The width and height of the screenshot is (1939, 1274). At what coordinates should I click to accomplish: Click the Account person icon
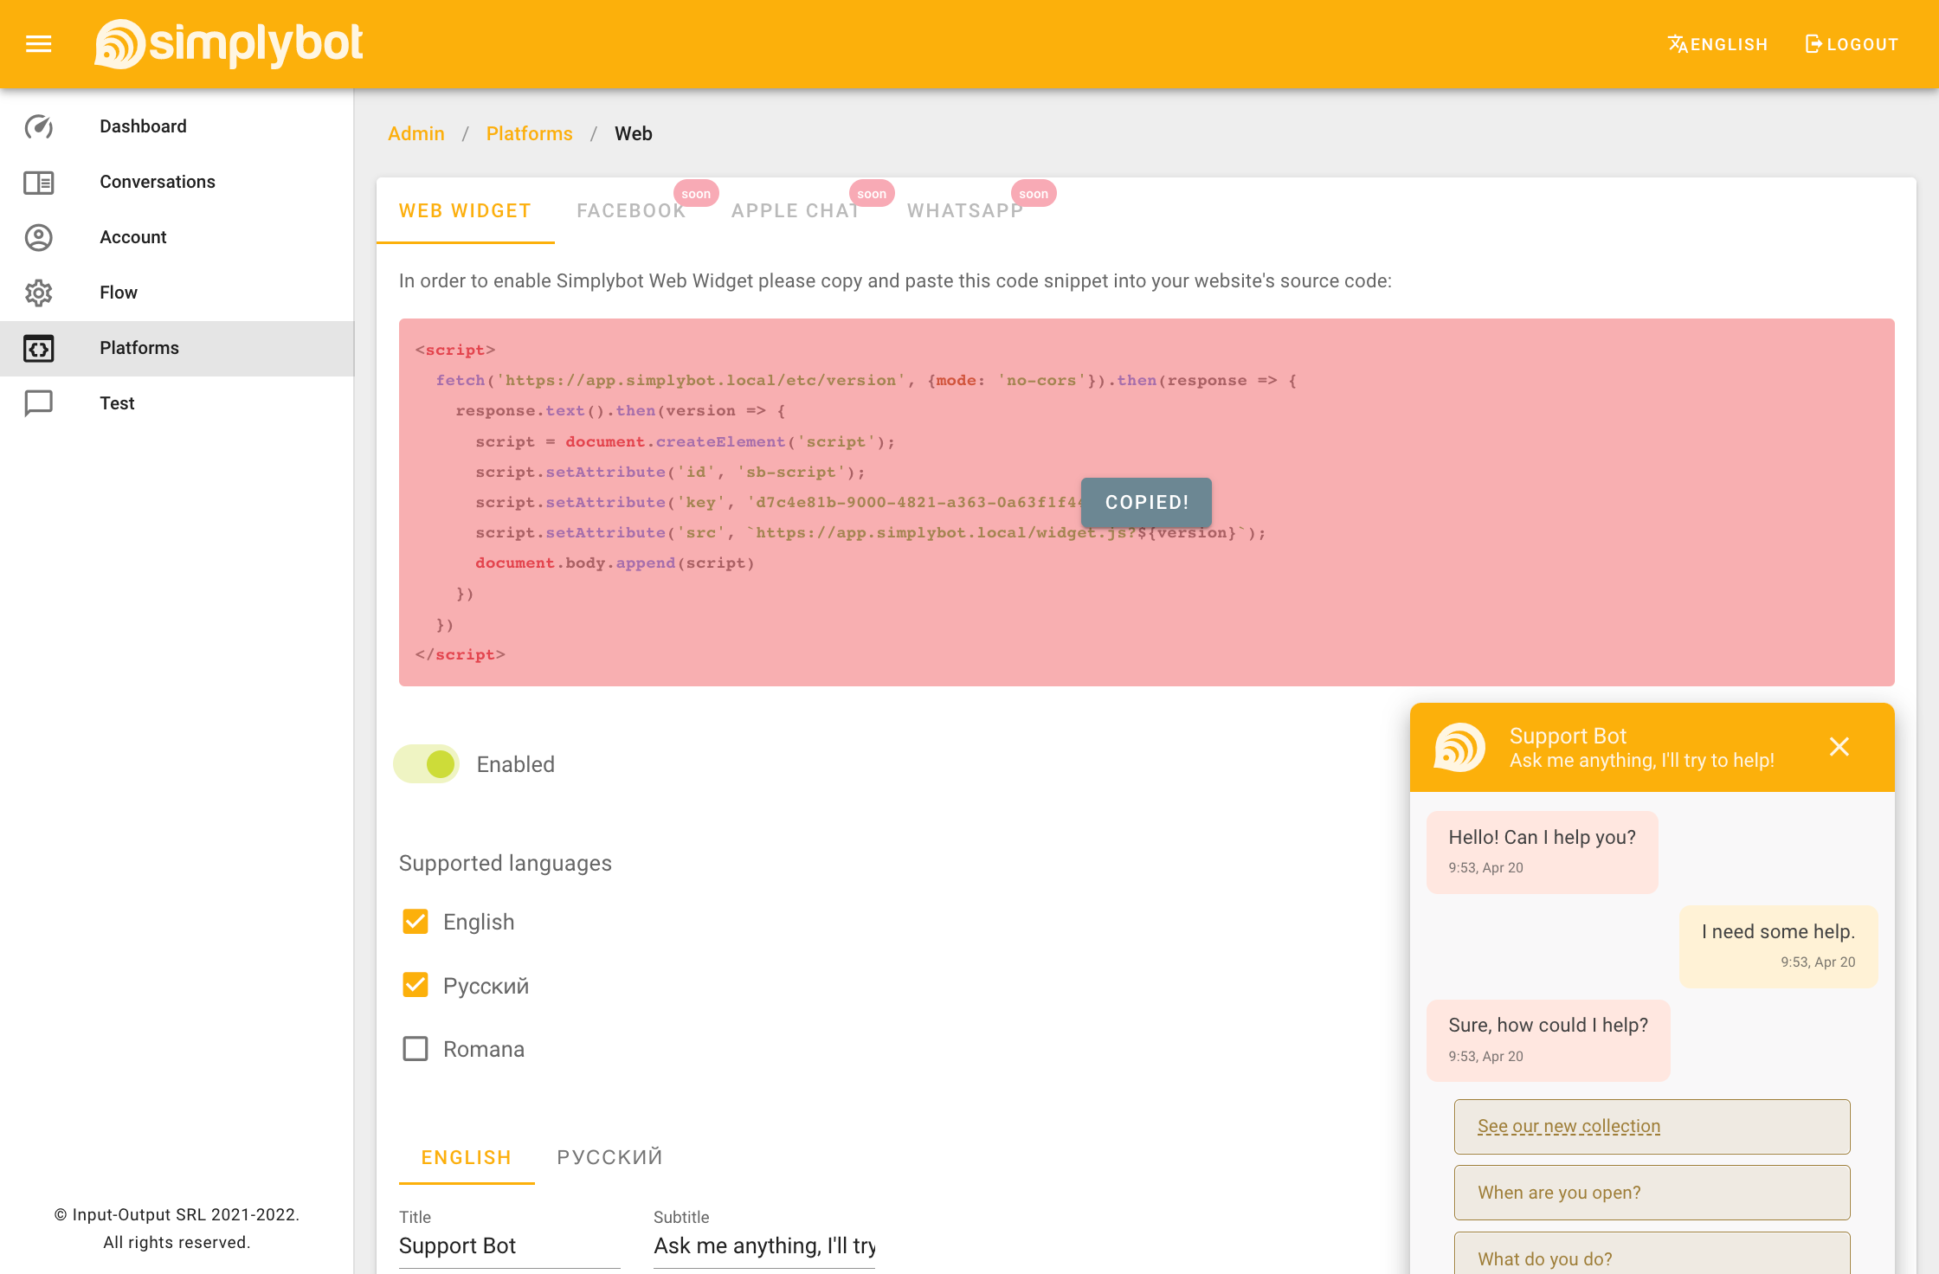tap(39, 237)
